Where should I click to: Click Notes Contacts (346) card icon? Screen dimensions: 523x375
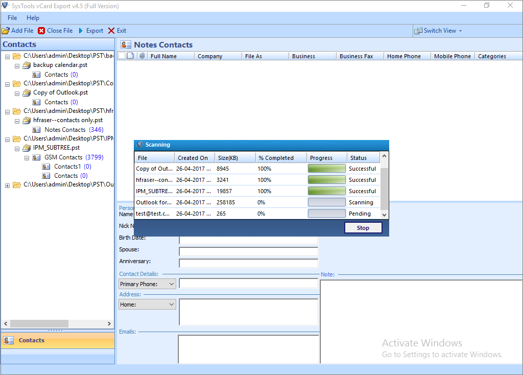coord(36,130)
